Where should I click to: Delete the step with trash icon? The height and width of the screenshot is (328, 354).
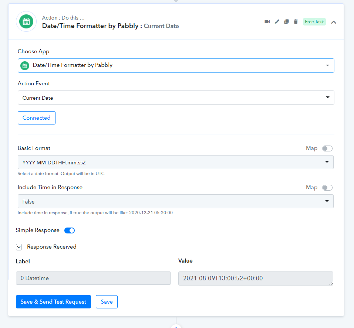click(x=296, y=22)
